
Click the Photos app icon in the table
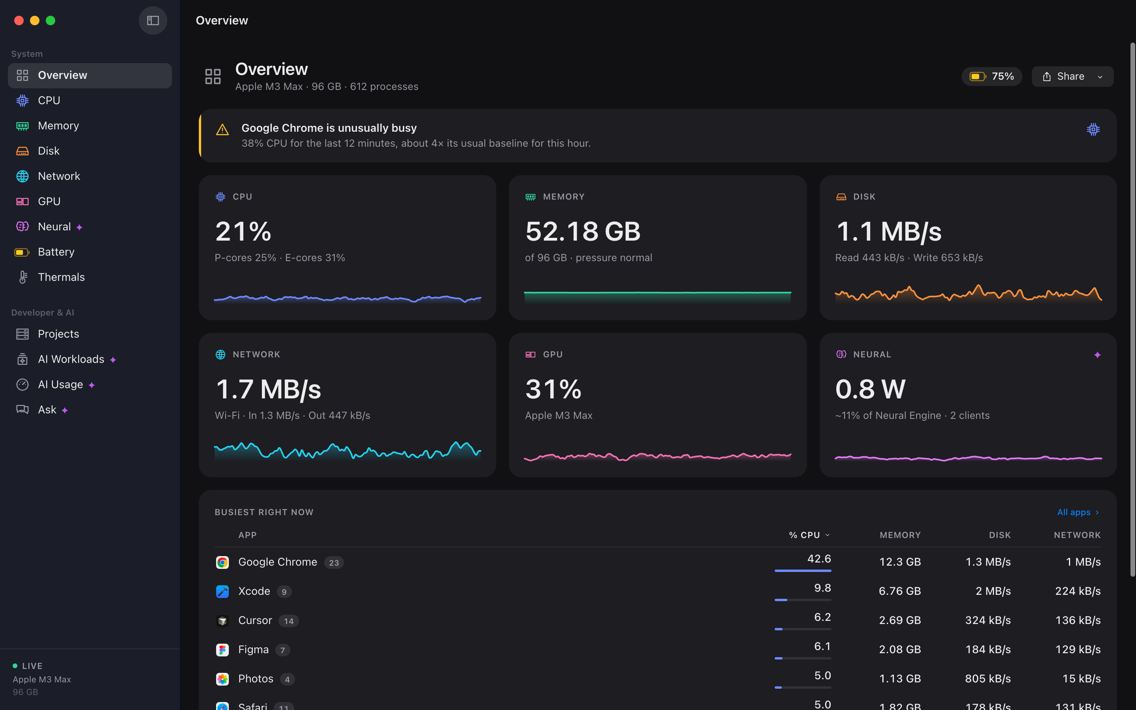point(222,679)
